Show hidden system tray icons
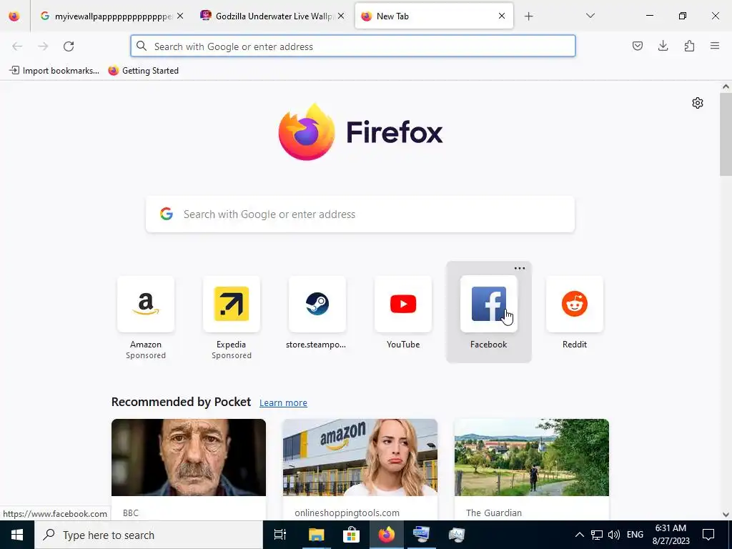The image size is (732, 549). click(579, 535)
